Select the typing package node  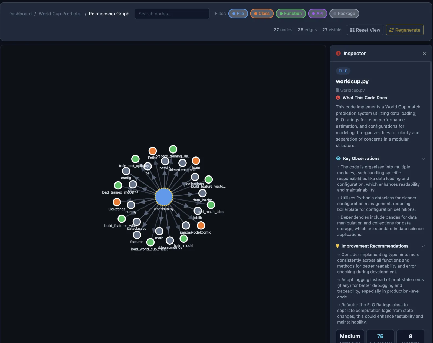(133, 184)
